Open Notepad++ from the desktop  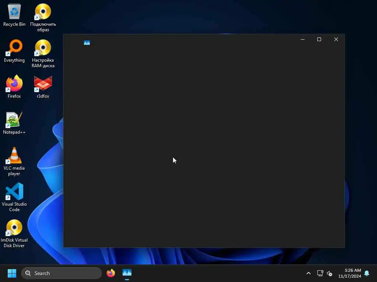pos(14,123)
